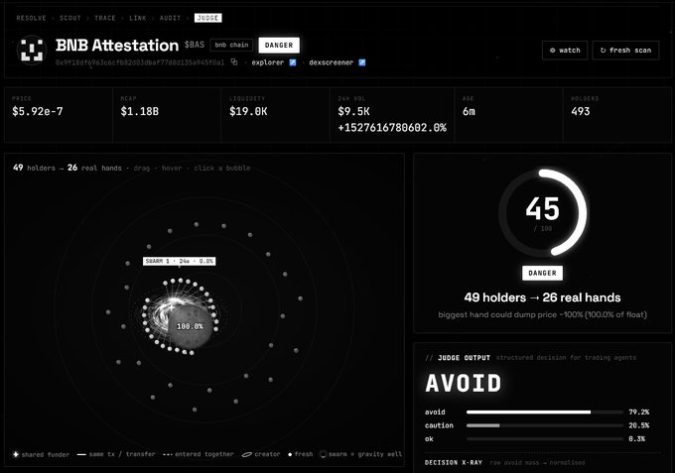Copy the contract address with the copy icon
The image size is (675, 473).
234,62
